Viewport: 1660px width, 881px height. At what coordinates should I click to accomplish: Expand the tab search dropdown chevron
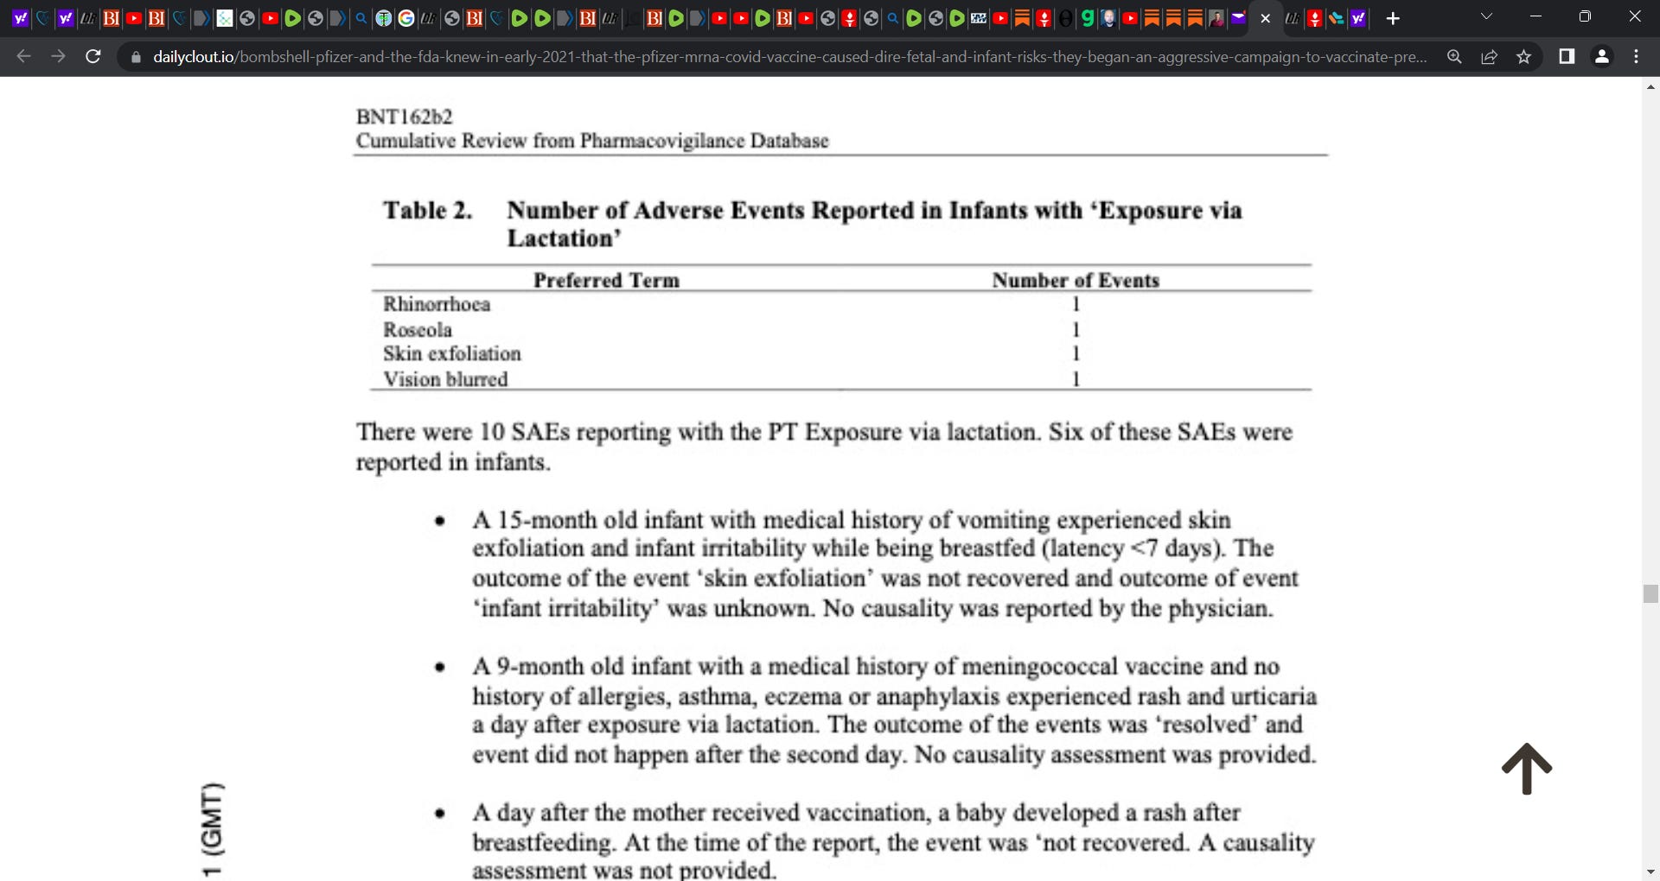tap(1486, 17)
